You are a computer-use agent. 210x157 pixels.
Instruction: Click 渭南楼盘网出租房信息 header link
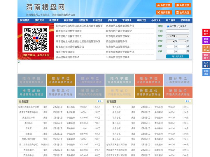click(x=64, y=15)
